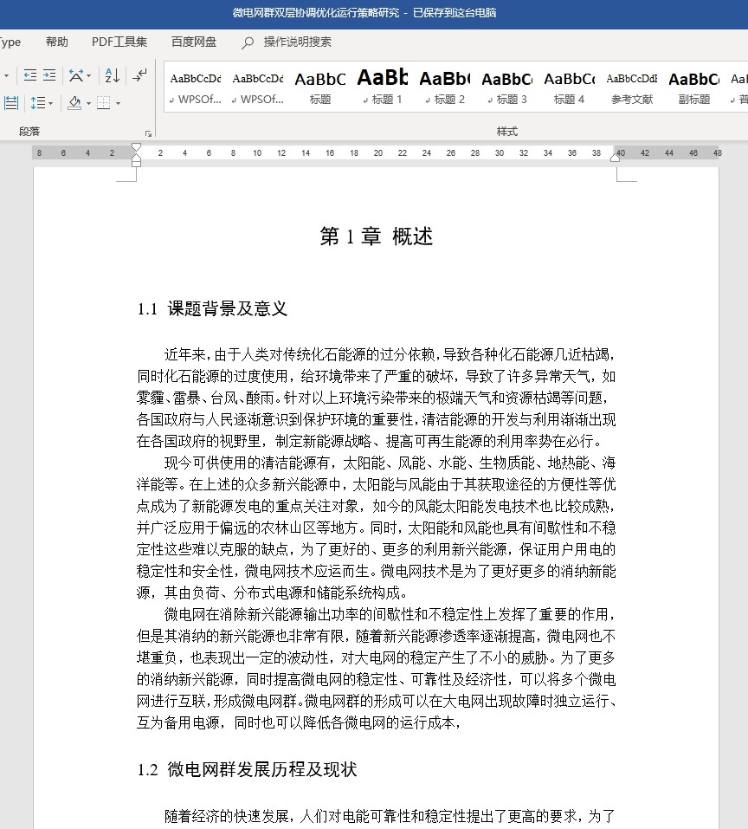Image resolution: width=748 pixels, height=829 pixels.
Task: Click the increase indent icon
Action: point(49,75)
